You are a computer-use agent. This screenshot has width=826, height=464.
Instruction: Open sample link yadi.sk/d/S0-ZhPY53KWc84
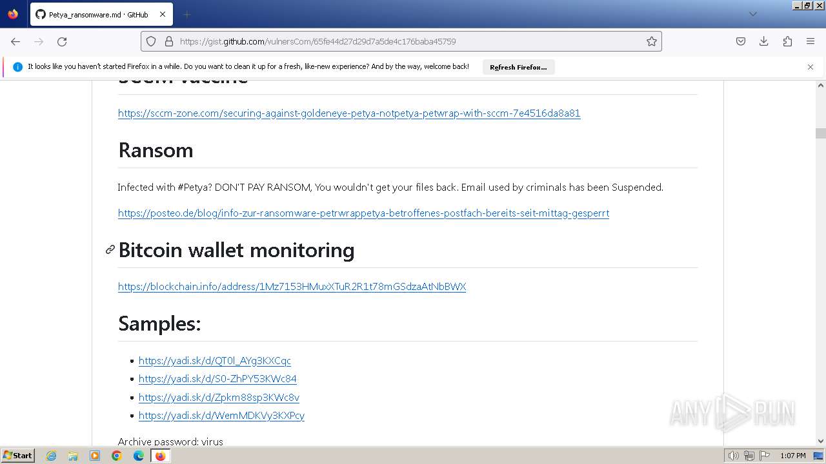tap(217, 379)
